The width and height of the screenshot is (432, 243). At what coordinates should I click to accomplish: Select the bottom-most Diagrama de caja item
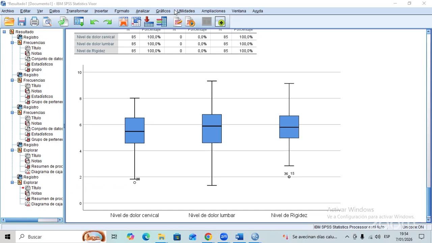(47, 204)
